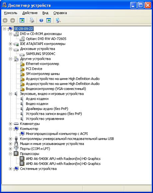Click the scan for hardware changes icon
Image resolution: width=153 pixels, height=193 pixels.
58,20
